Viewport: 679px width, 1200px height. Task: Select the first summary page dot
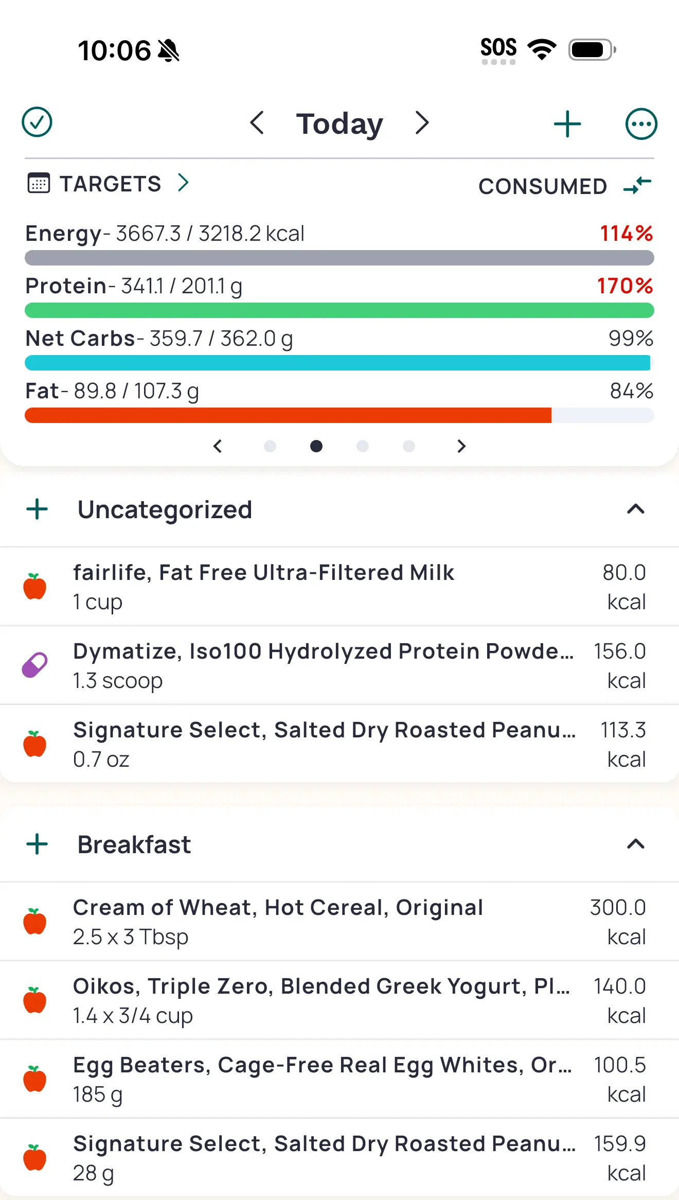[270, 446]
